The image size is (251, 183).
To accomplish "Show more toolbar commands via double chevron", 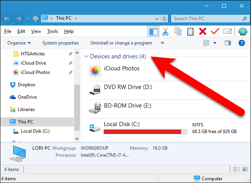I will (163, 43).
